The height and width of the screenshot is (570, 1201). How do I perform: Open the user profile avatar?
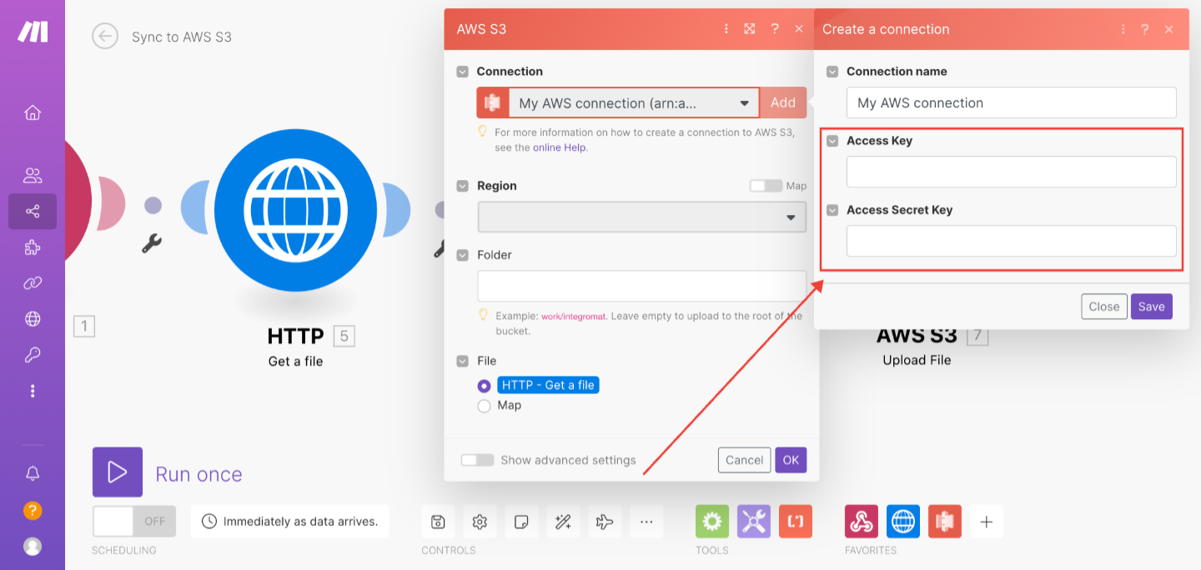(x=33, y=547)
